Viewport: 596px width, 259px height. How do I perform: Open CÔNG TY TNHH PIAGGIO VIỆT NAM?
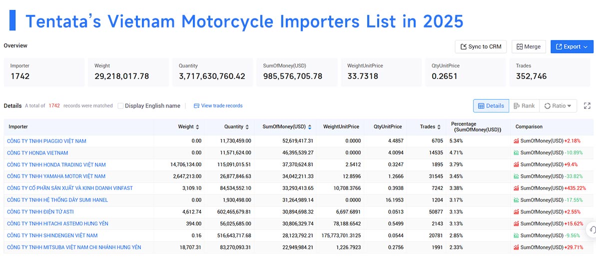pos(46,141)
